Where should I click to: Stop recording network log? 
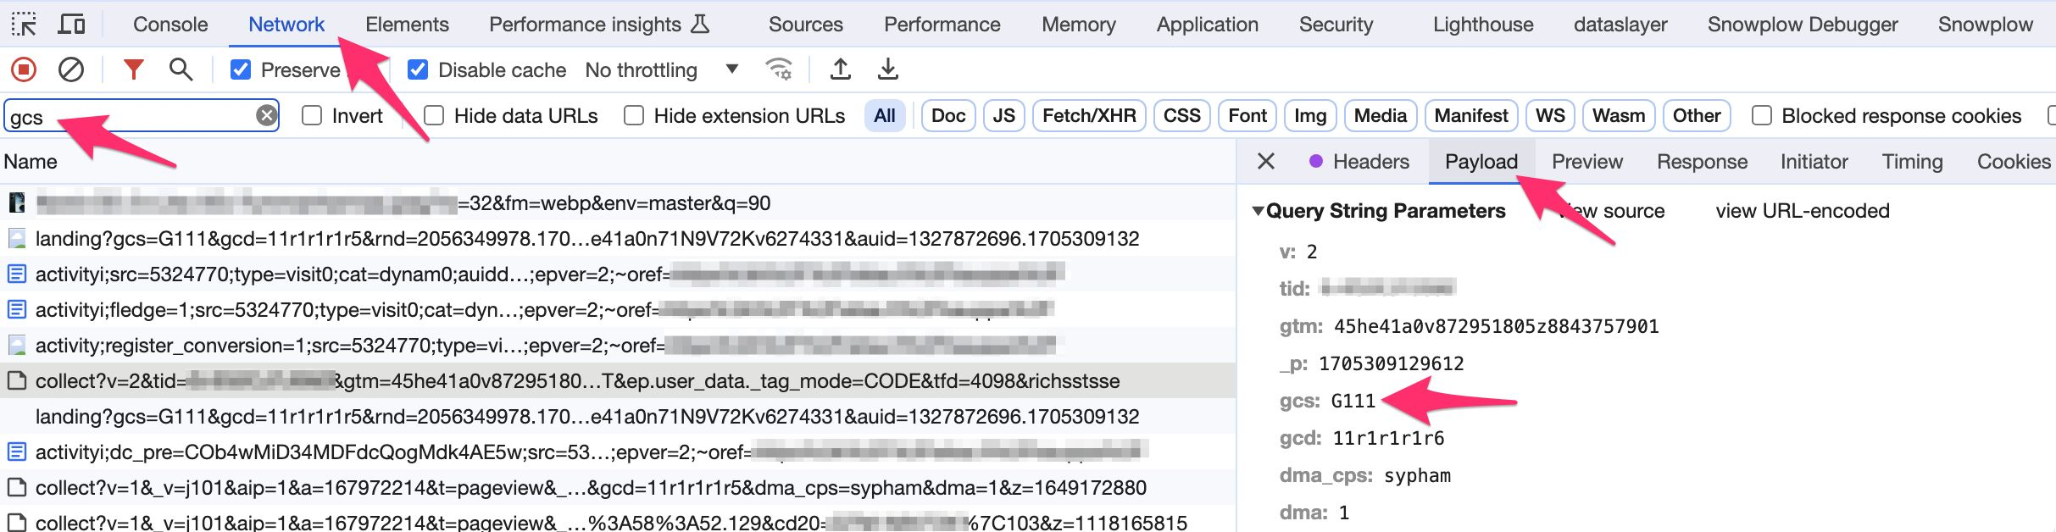click(x=24, y=69)
